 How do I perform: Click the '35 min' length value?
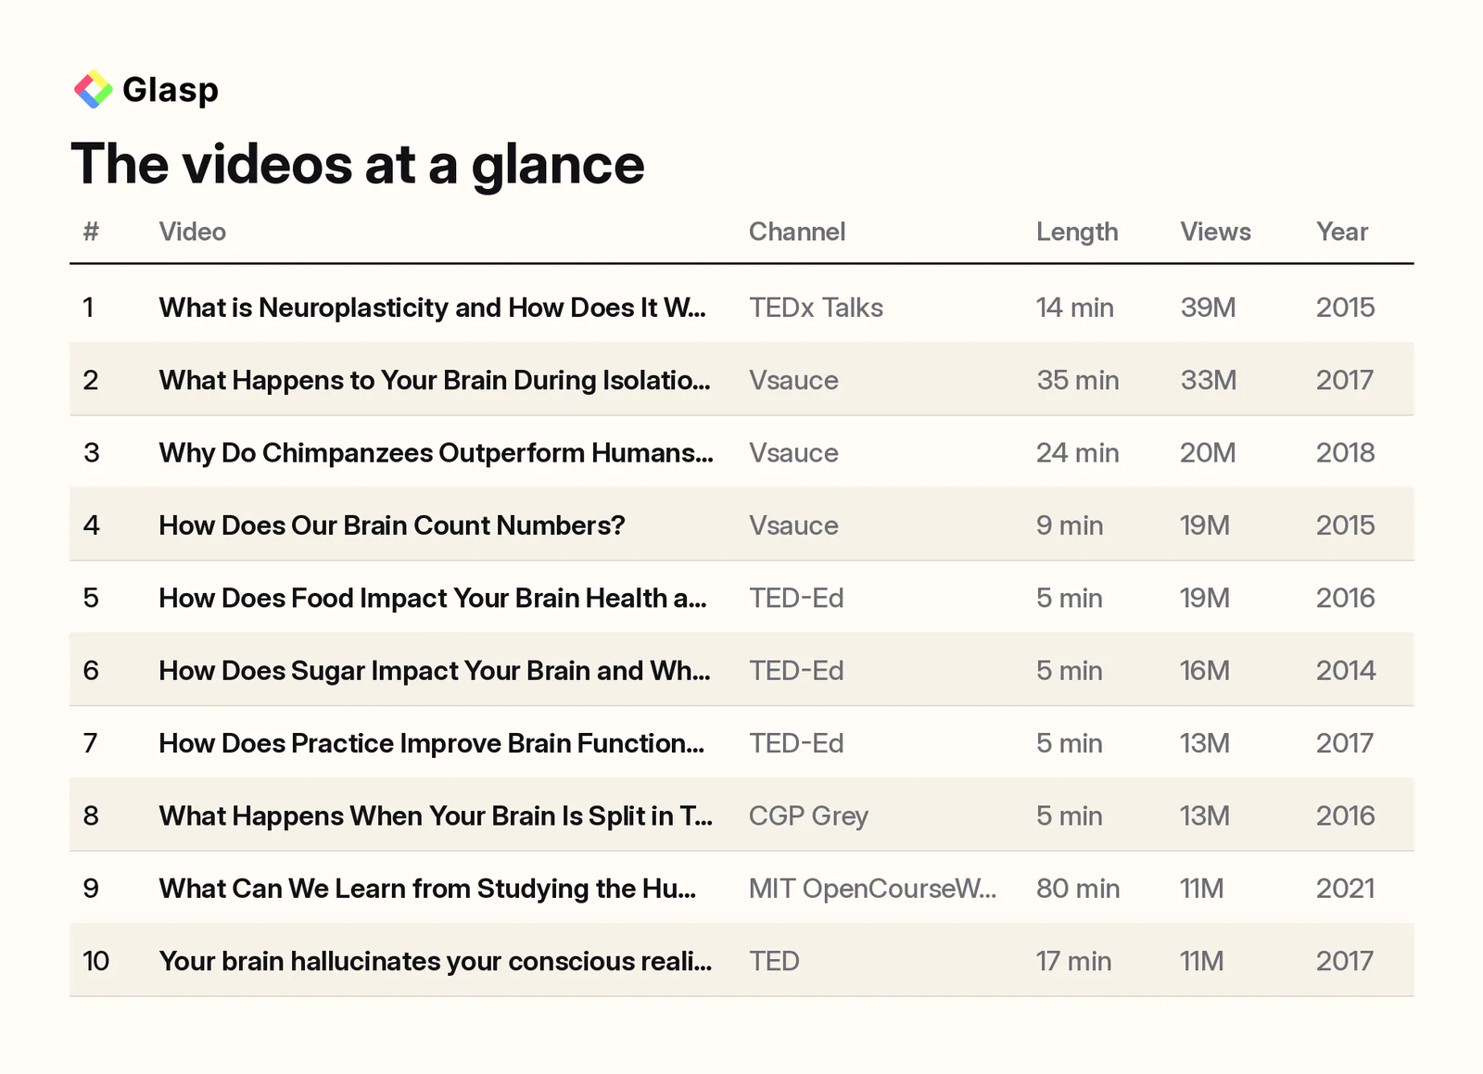click(1078, 380)
